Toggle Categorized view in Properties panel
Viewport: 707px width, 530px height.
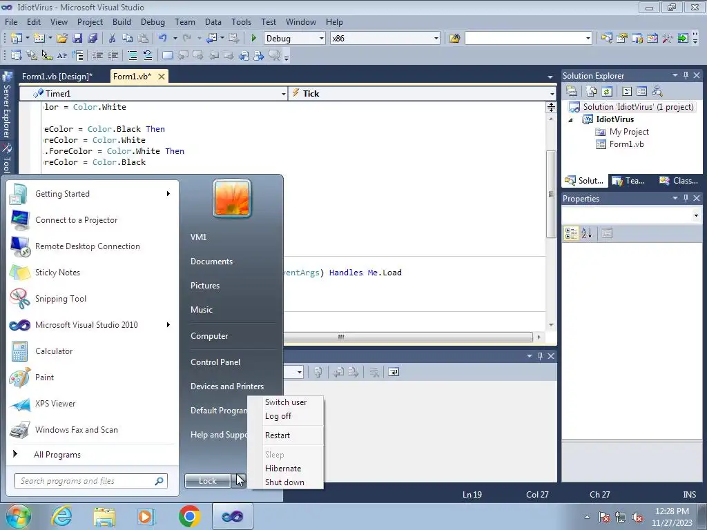point(571,233)
